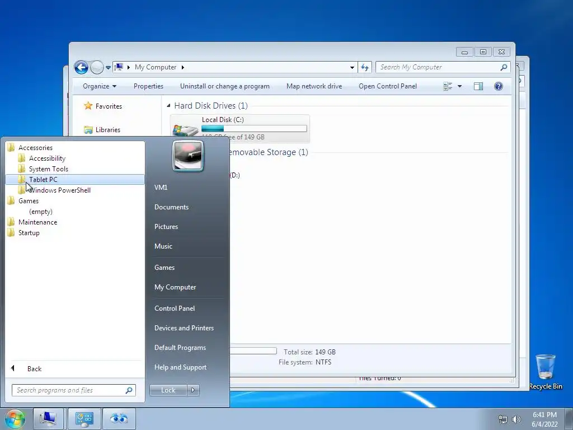Click the (empty) entry under Games
Viewport: 573px width, 430px height.
(x=40, y=212)
